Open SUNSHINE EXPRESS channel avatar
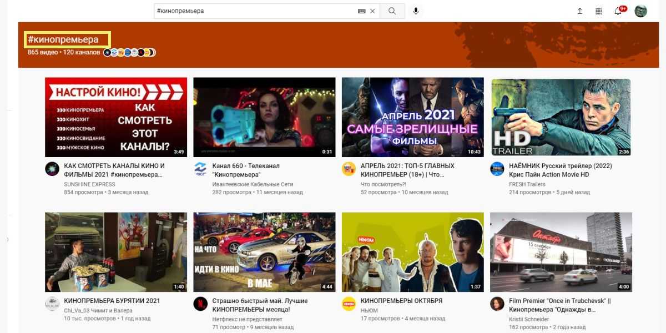 coord(52,169)
